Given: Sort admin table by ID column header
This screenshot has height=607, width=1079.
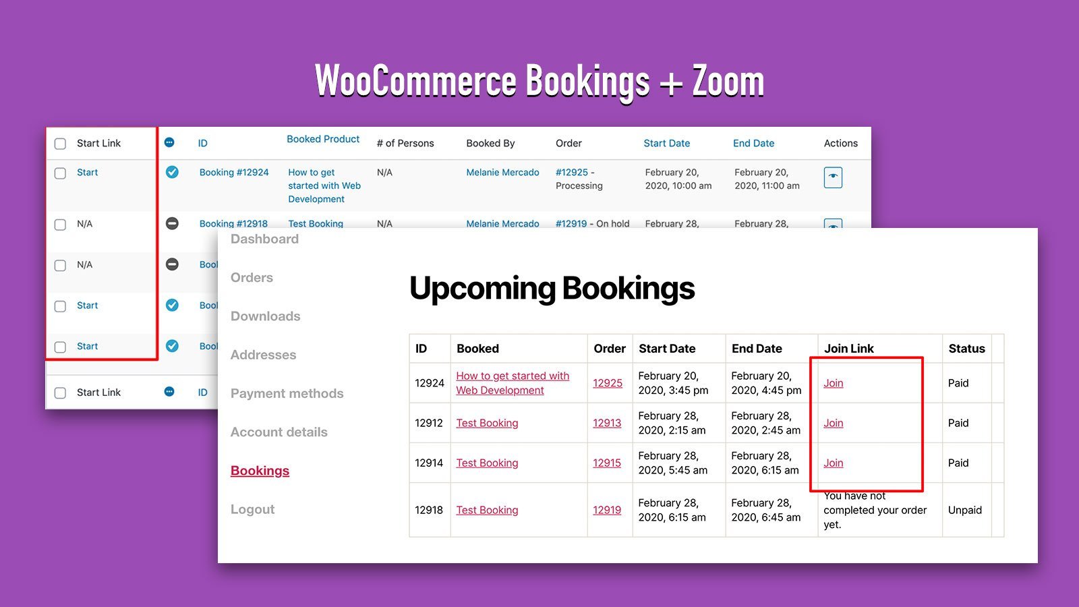Looking at the screenshot, I should (202, 143).
